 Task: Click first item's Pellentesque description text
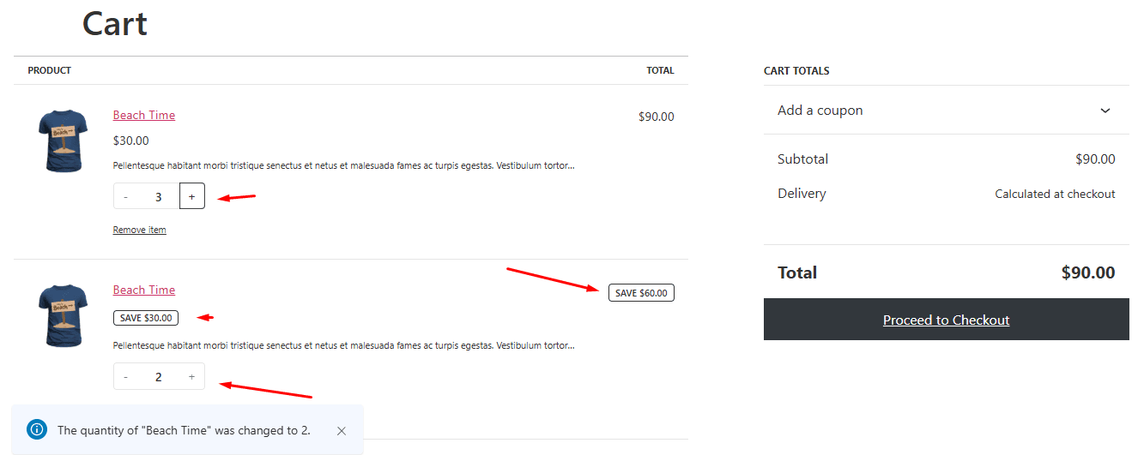click(343, 165)
